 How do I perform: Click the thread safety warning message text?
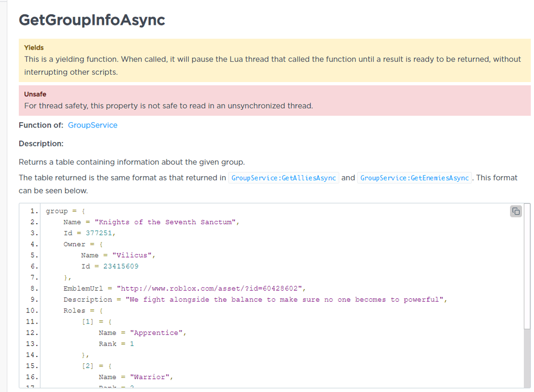point(169,106)
